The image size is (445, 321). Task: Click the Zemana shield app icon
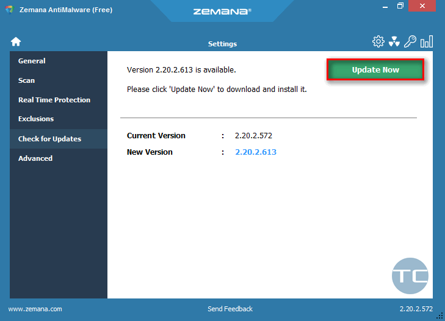[x=9, y=10]
